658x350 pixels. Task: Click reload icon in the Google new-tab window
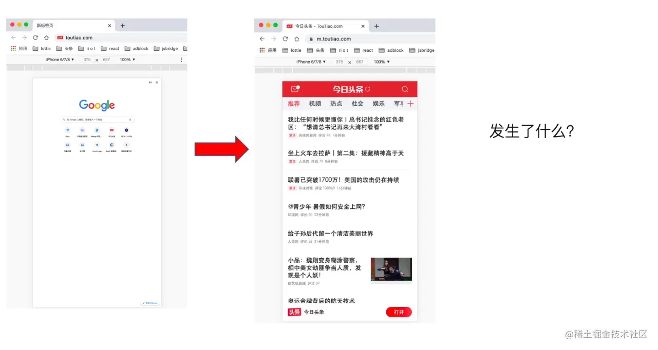coord(35,37)
